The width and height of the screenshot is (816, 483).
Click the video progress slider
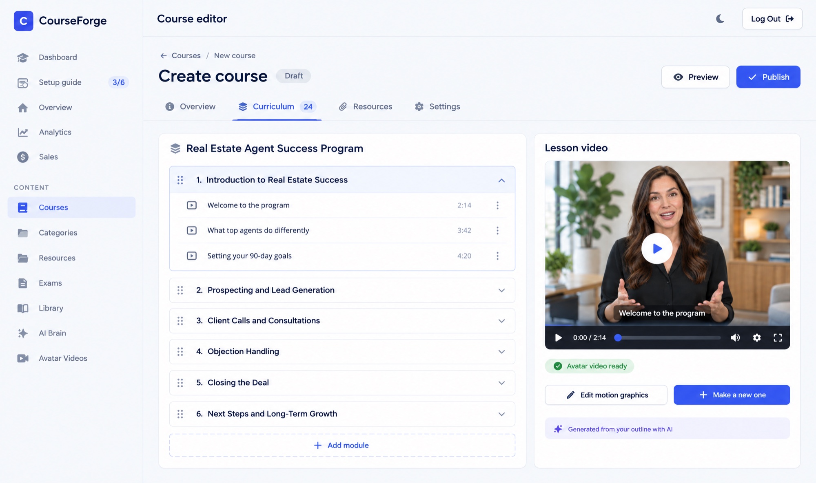click(668, 337)
